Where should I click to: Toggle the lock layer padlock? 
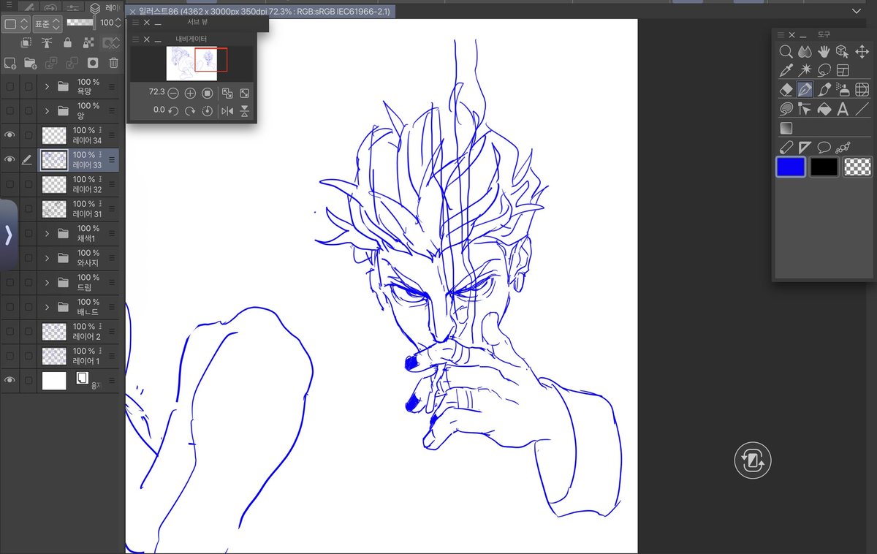coord(67,43)
